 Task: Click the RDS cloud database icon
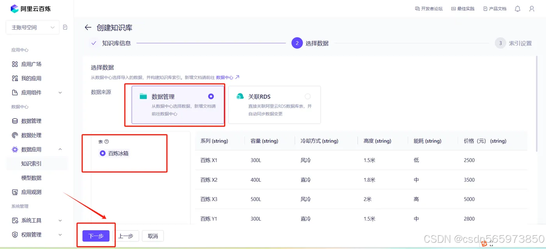point(240,96)
